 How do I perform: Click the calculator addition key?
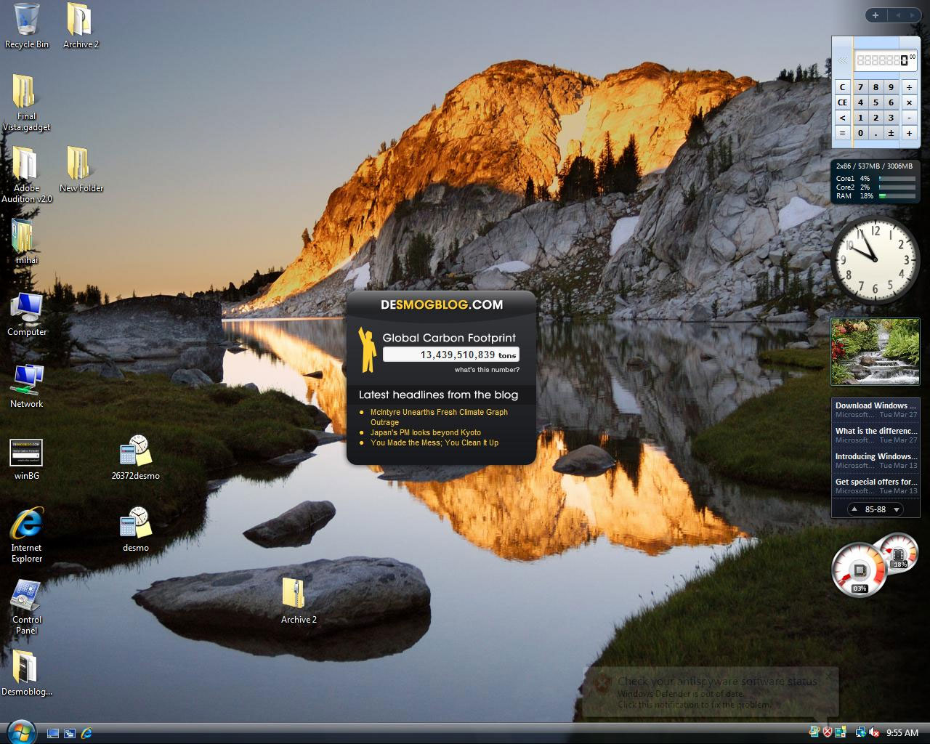click(909, 133)
